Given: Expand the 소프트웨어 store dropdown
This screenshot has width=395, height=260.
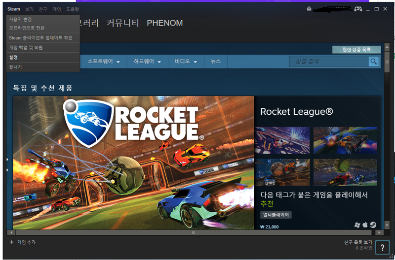Looking at the screenshot, I should tap(104, 62).
